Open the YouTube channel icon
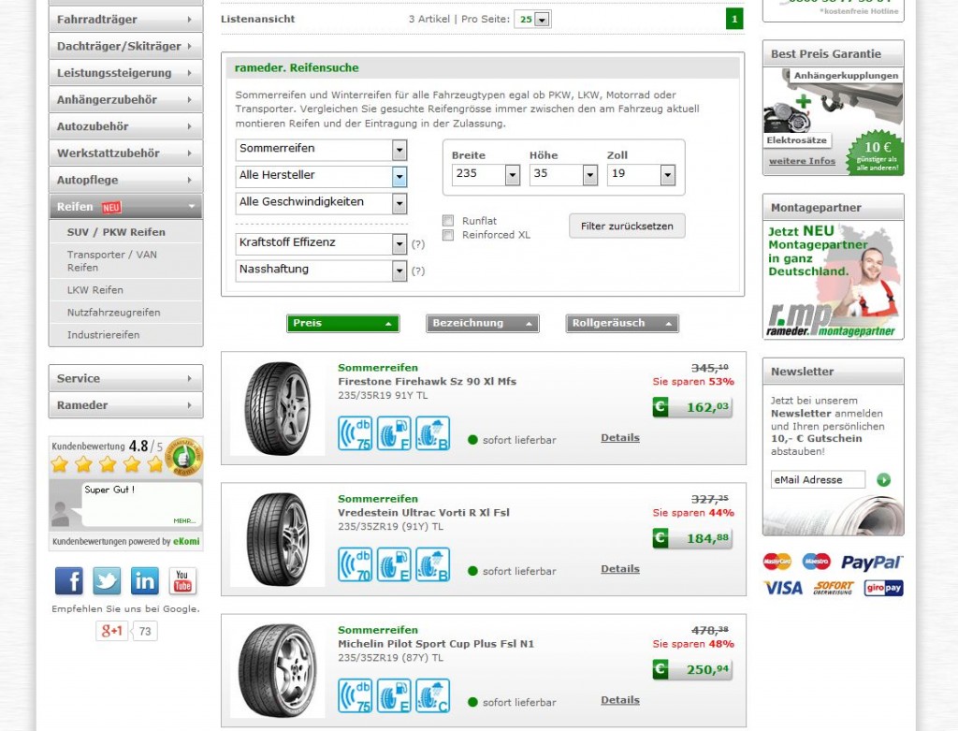The height and width of the screenshot is (731, 958). (x=182, y=580)
